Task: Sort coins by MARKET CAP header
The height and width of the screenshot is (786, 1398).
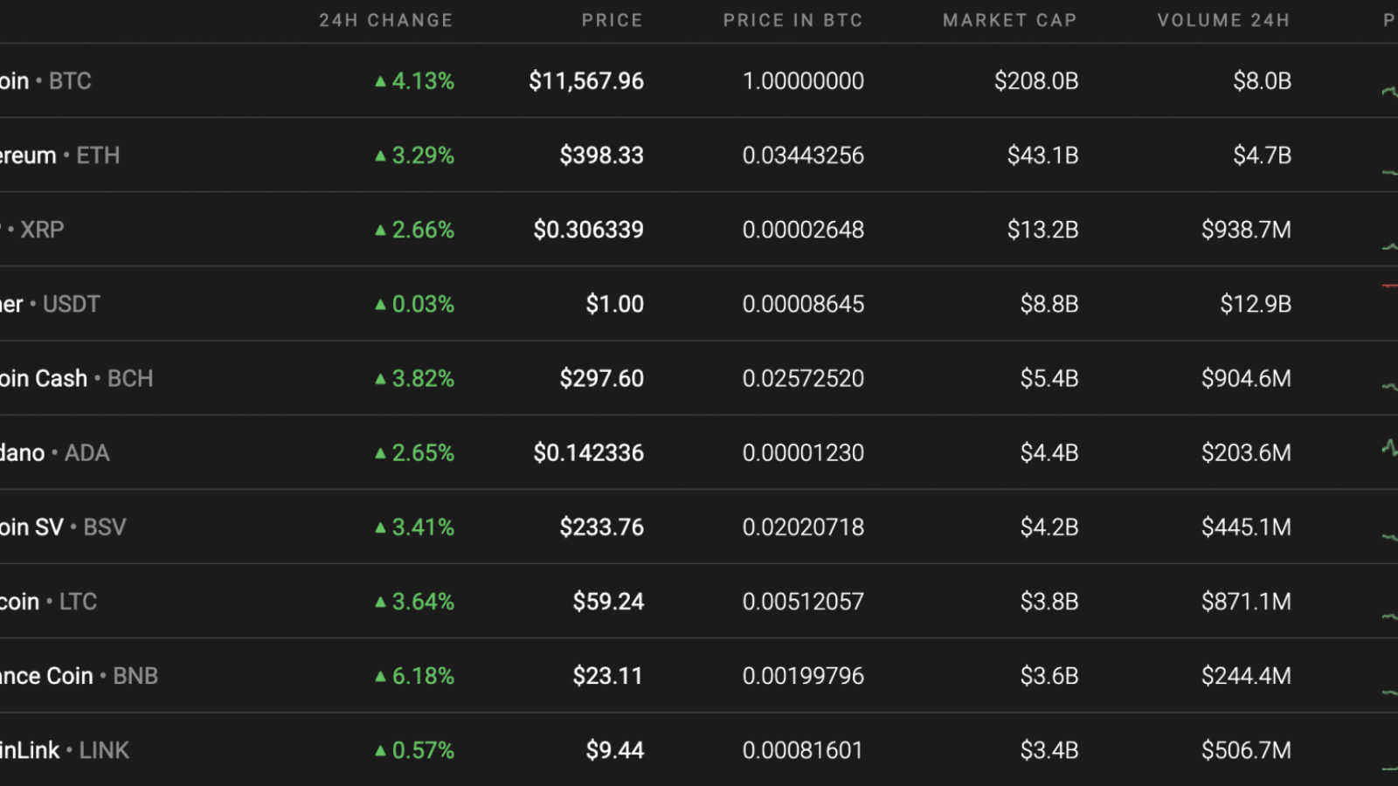Action: [x=1009, y=20]
